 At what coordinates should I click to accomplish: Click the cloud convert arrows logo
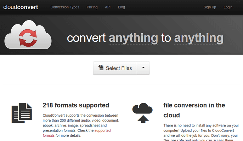point(28,35)
